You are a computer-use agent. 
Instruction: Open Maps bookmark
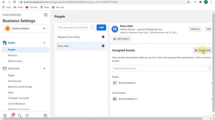pos(45,7)
